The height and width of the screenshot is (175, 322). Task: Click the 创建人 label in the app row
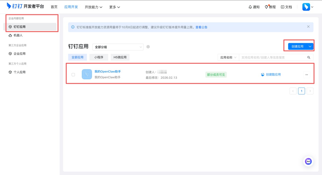151,72
